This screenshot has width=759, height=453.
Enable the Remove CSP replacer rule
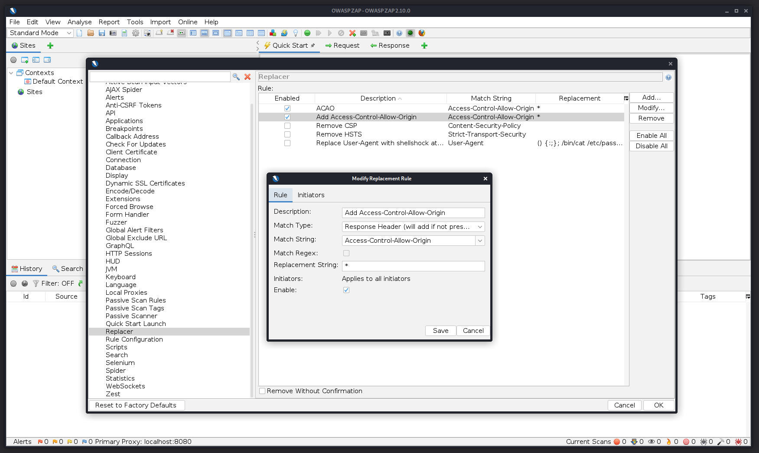click(x=287, y=126)
